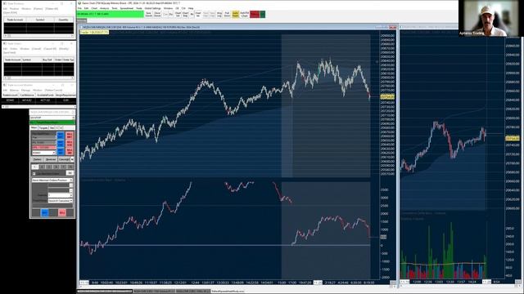The width and height of the screenshot is (524, 294).
Task: Open the Good till Canceled dropdown
Action: [60, 201]
